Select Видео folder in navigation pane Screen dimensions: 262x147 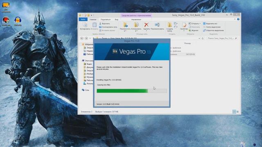(x=88, y=64)
